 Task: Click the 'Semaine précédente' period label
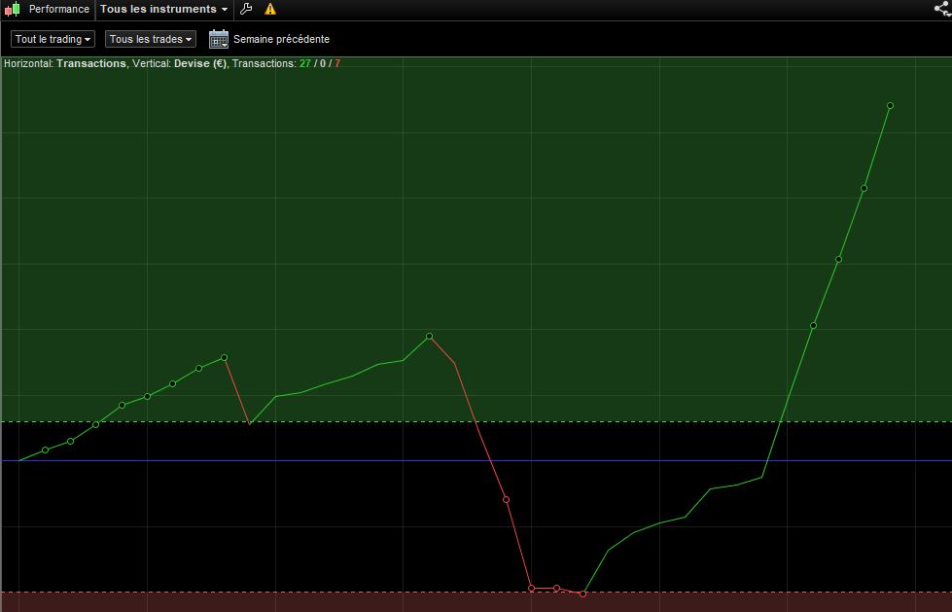(x=281, y=39)
